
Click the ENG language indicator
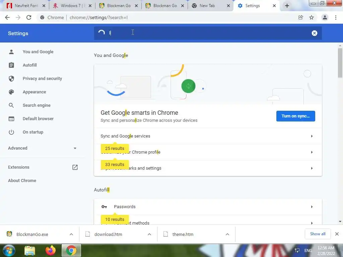(x=308, y=250)
